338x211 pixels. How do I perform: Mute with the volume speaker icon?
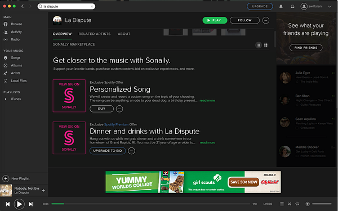click(x=308, y=204)
